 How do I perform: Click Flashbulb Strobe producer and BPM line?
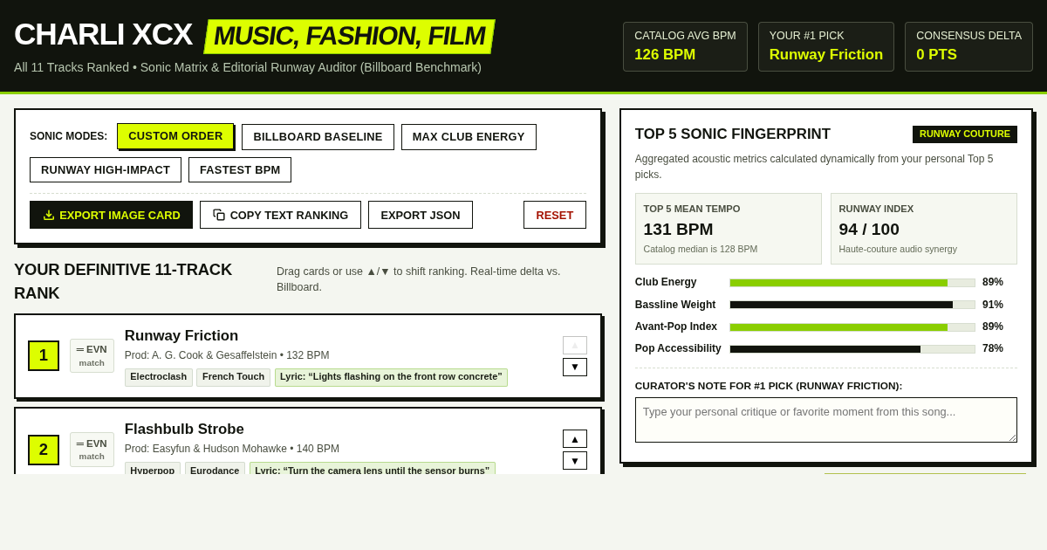(232, 449)
